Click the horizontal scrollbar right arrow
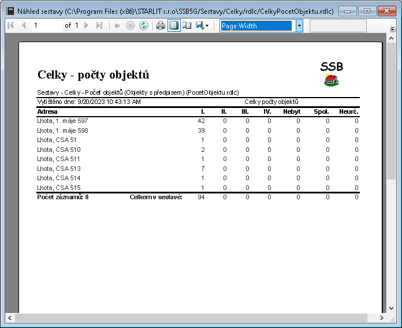This screenshot has width=402, height=328. click(x=382, y=318)
